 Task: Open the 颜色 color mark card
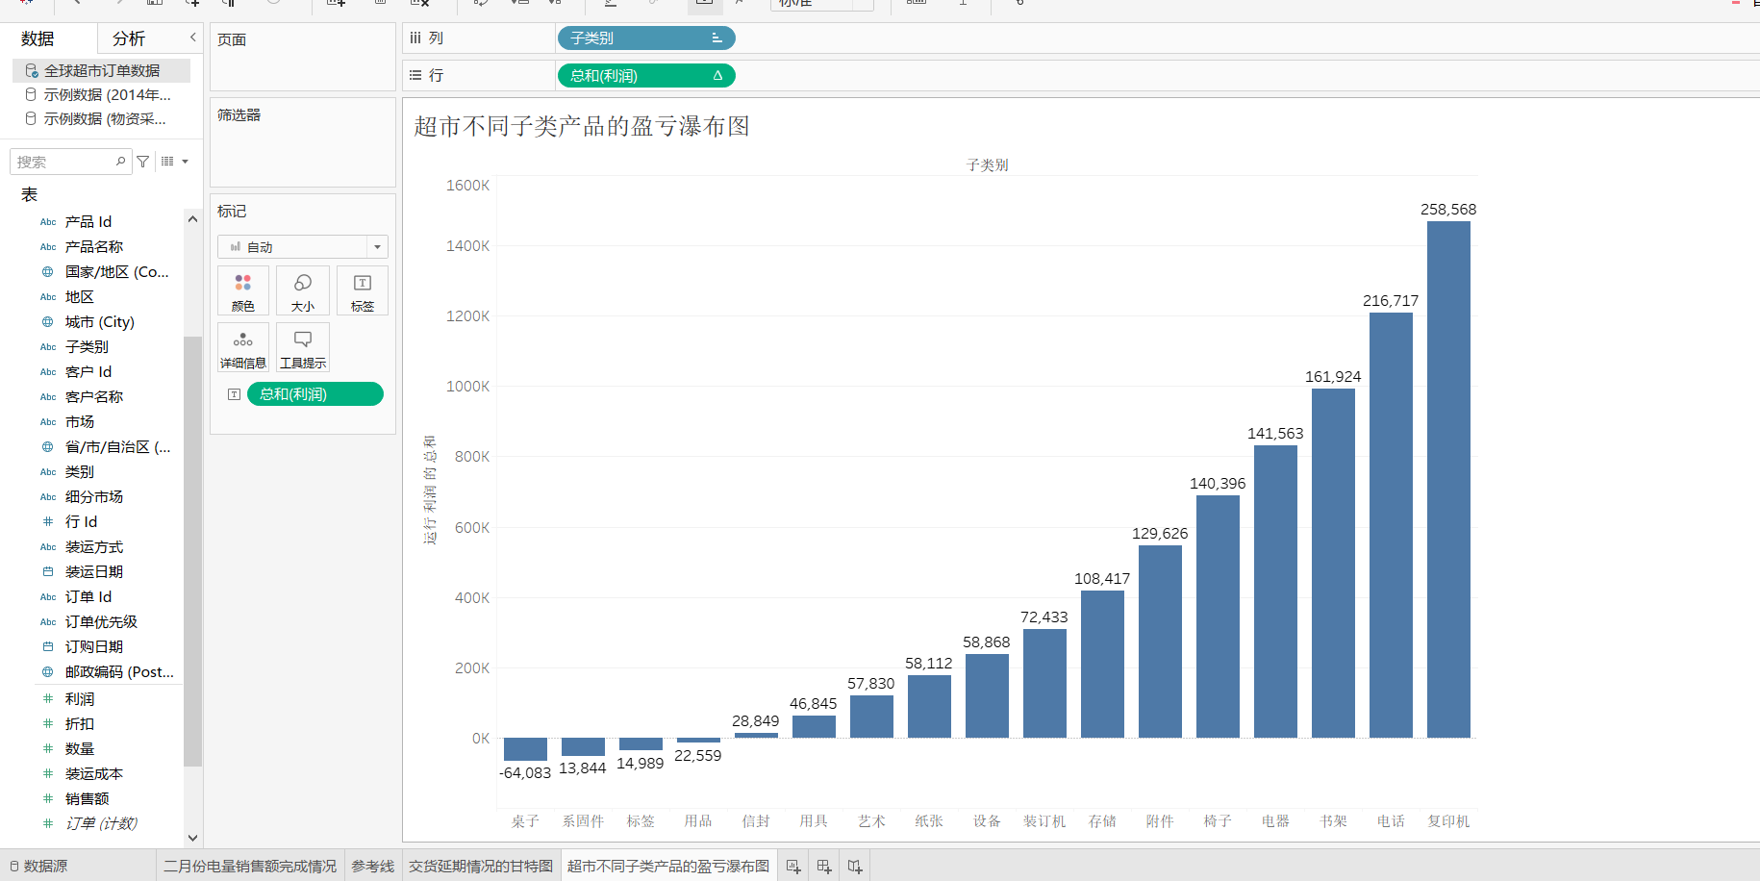[x=243, y=290]
